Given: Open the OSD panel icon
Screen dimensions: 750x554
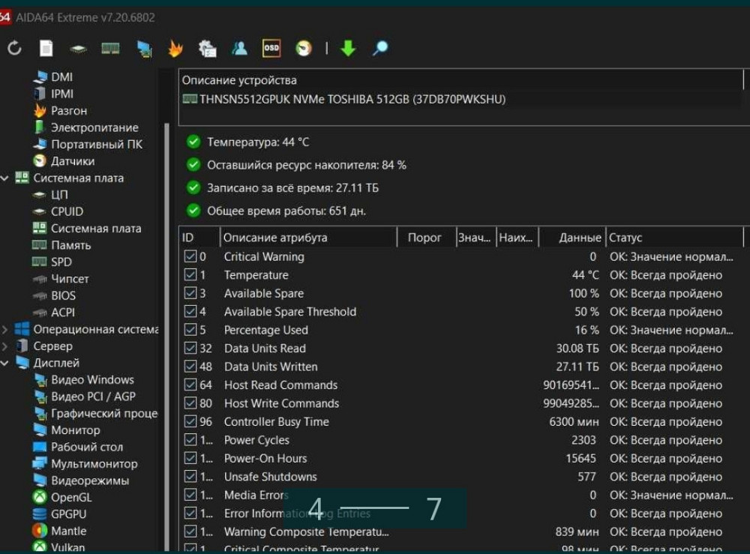Looking at the screenshot, I should 271,49.
